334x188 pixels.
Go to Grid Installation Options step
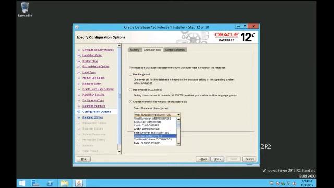96,66
